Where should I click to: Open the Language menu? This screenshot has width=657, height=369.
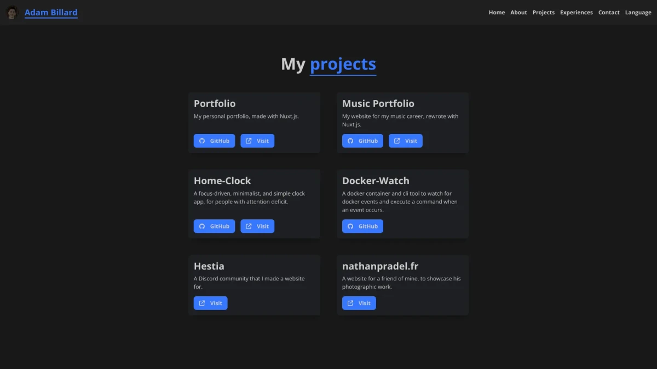click(638, 12)
